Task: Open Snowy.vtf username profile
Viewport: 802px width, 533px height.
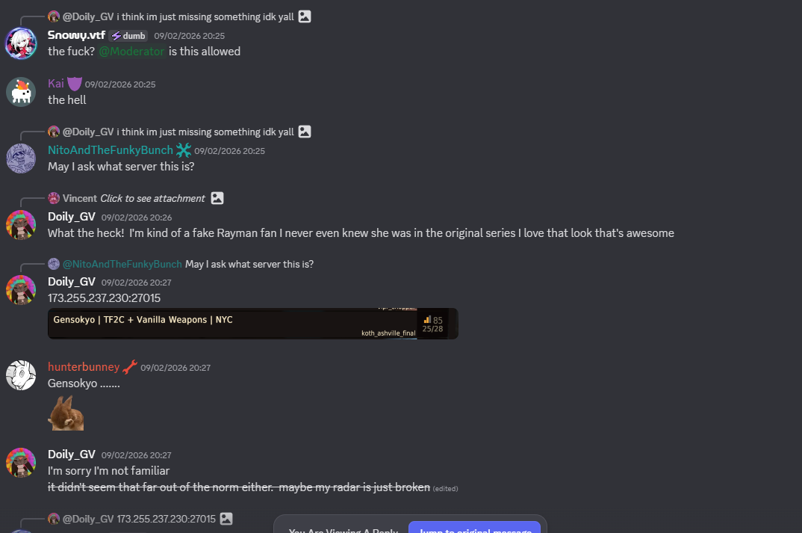Action: [x=76, y=35]
